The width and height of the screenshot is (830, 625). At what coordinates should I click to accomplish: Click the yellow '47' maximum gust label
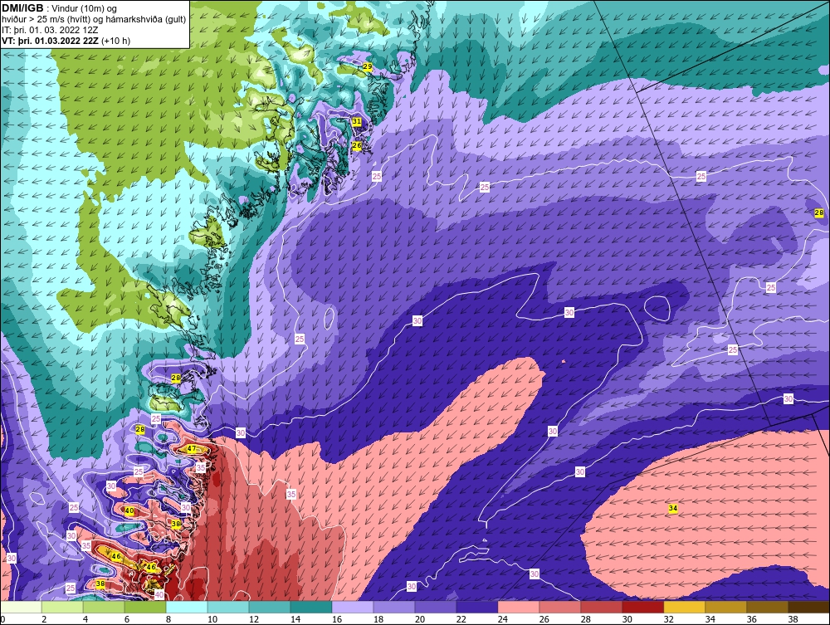coord(192,449)
